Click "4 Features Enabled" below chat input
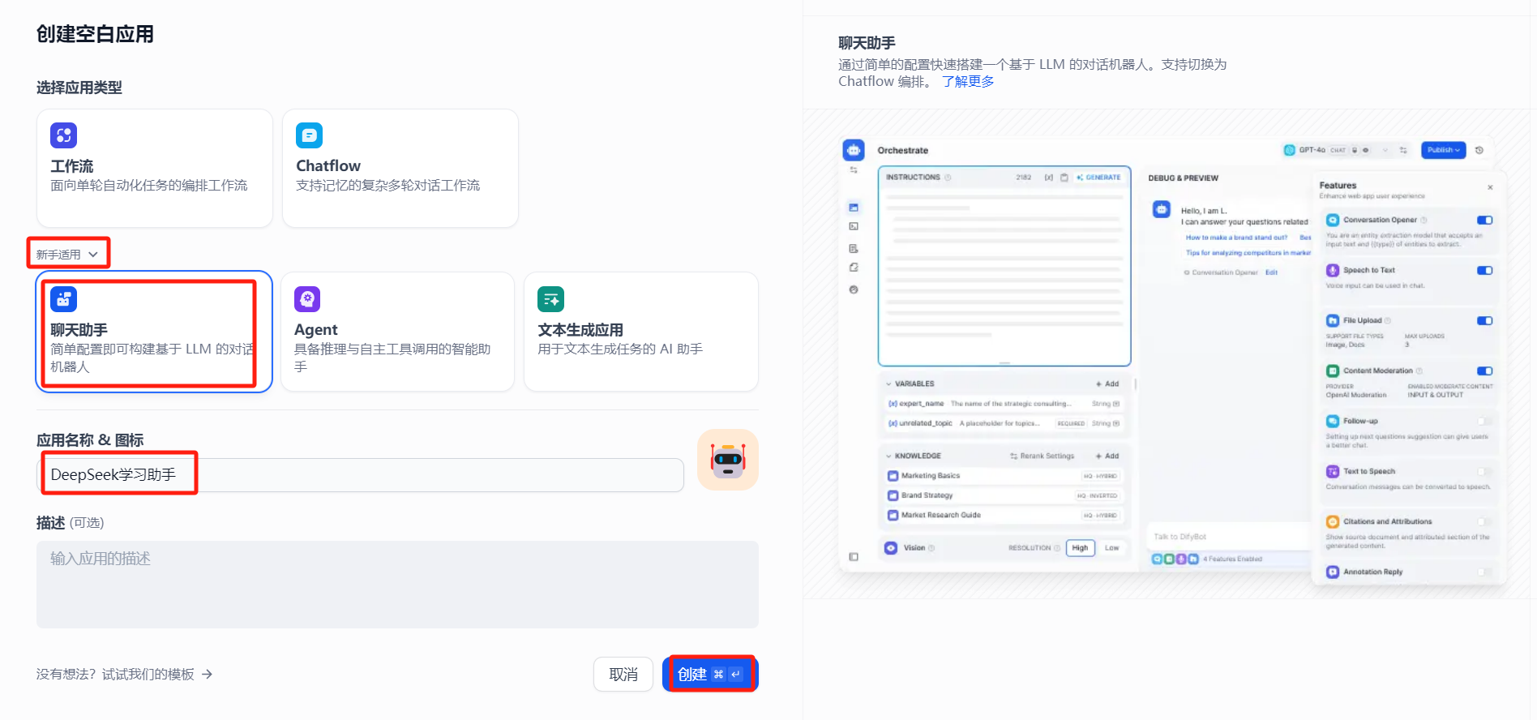This screenshot has height=720, width=1537. pos(1232,559)
